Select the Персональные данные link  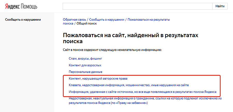[x=85, y=72]
